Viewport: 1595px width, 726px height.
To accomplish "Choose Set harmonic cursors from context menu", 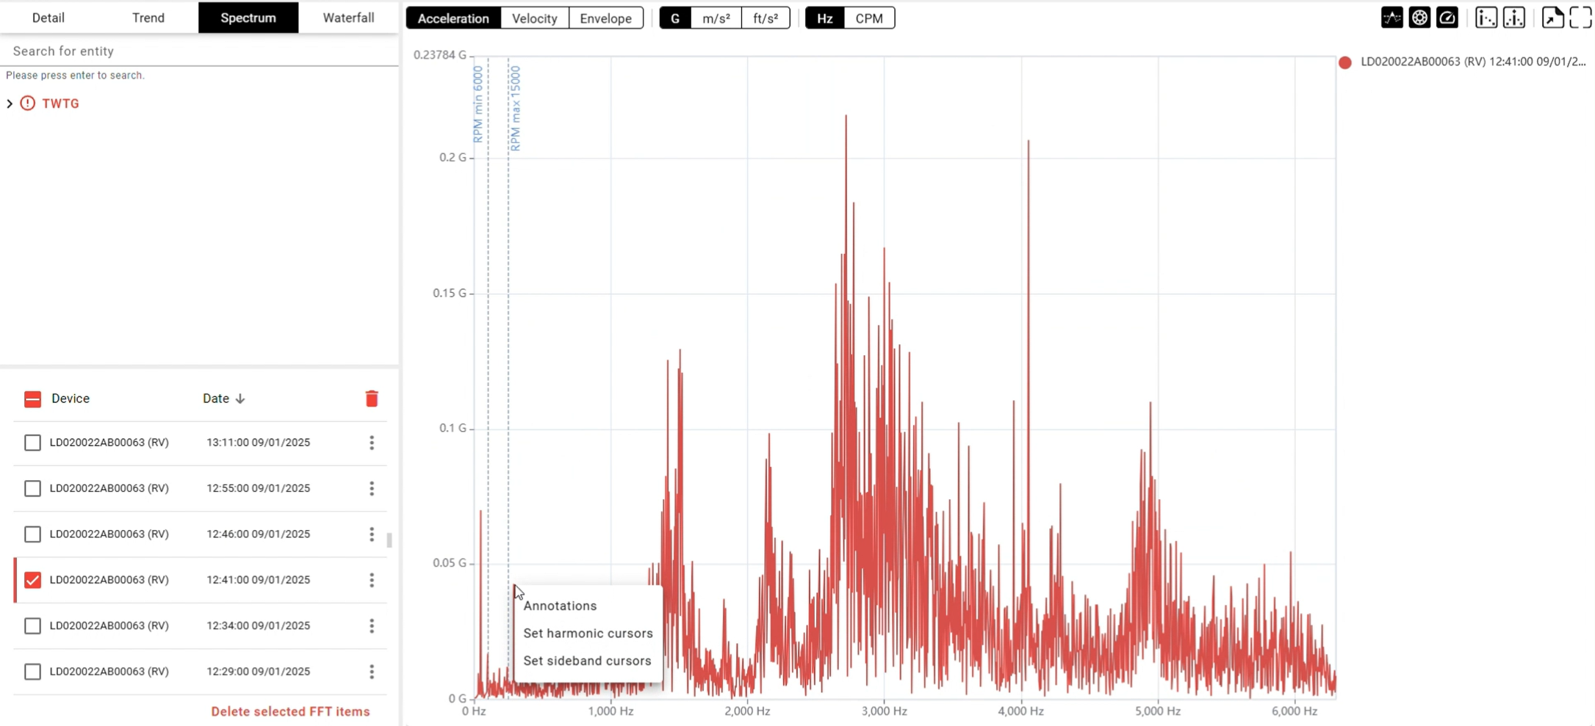I will click(x=588, y=633).
